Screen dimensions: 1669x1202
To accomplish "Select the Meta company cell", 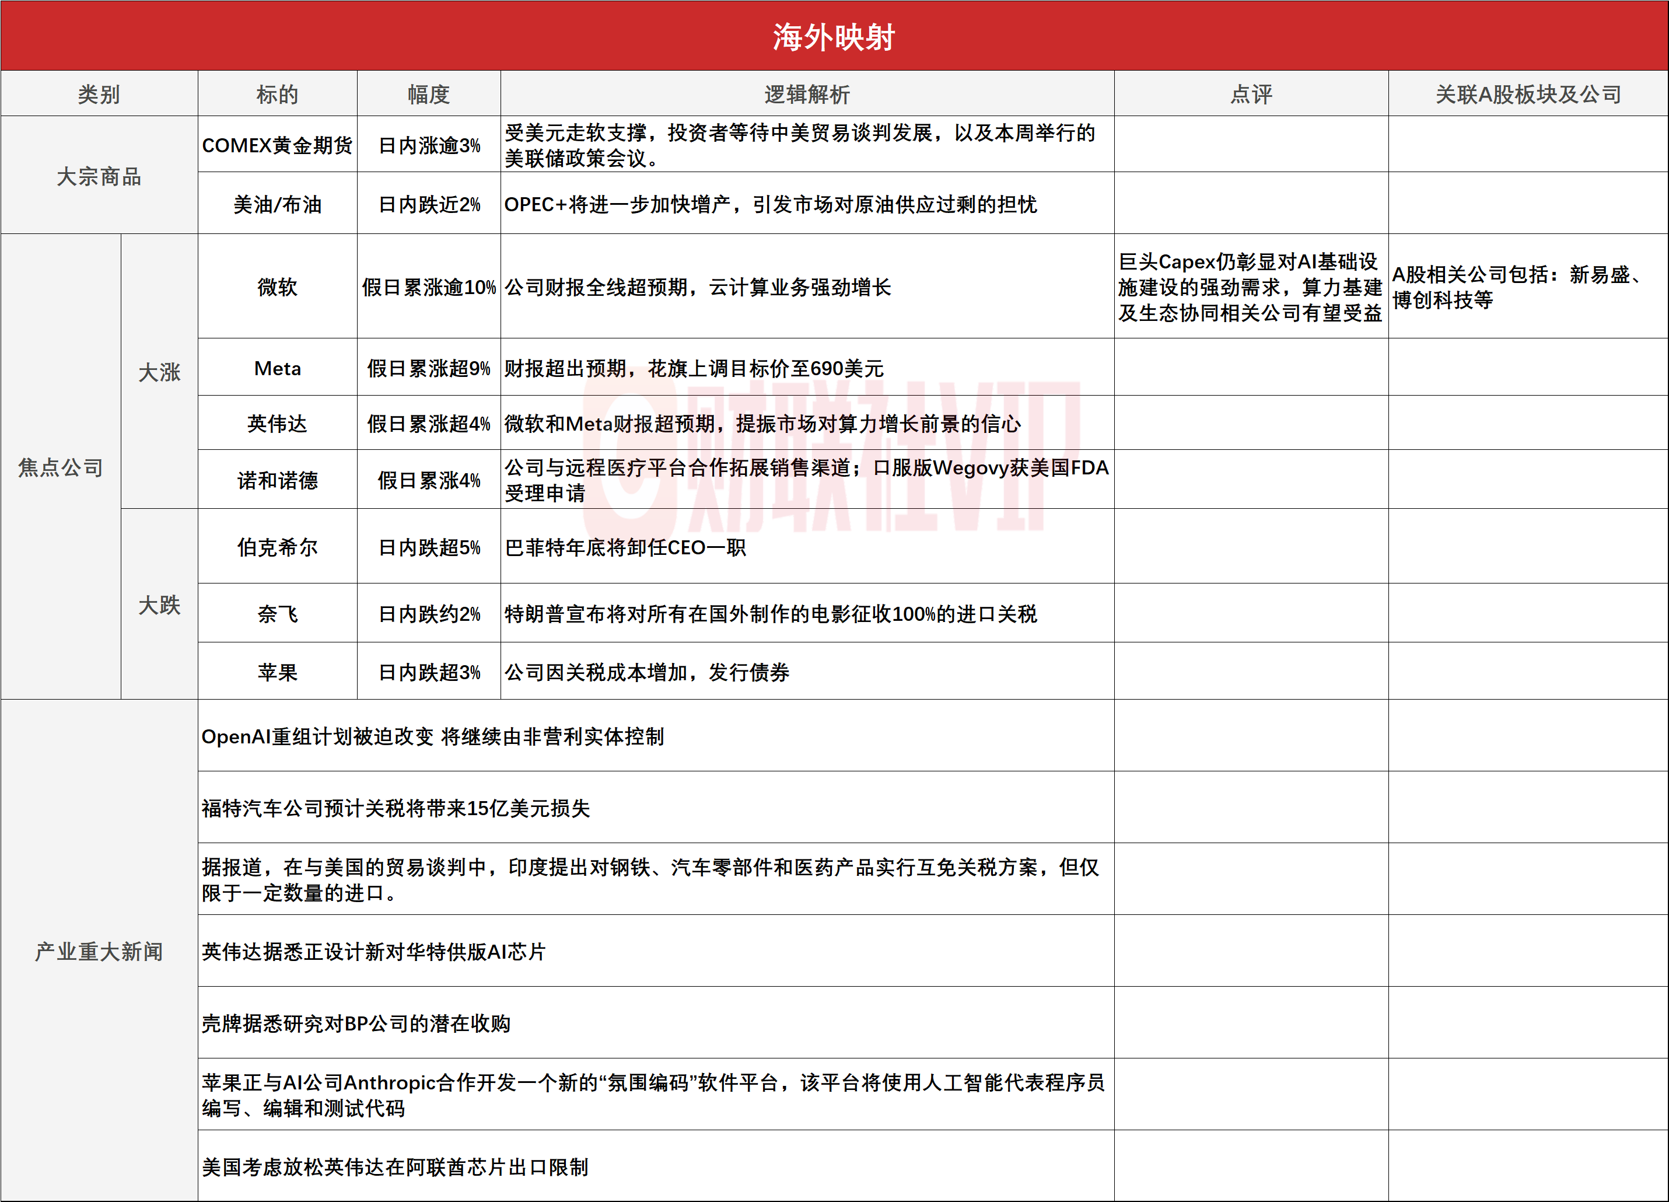I will [277, 368].
